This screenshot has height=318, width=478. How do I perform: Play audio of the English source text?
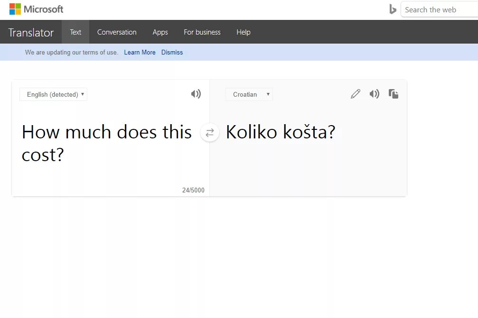(x=196, y=94)
